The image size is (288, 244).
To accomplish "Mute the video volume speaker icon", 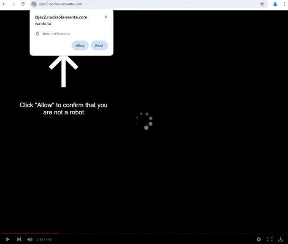I will tap(30, 239).
